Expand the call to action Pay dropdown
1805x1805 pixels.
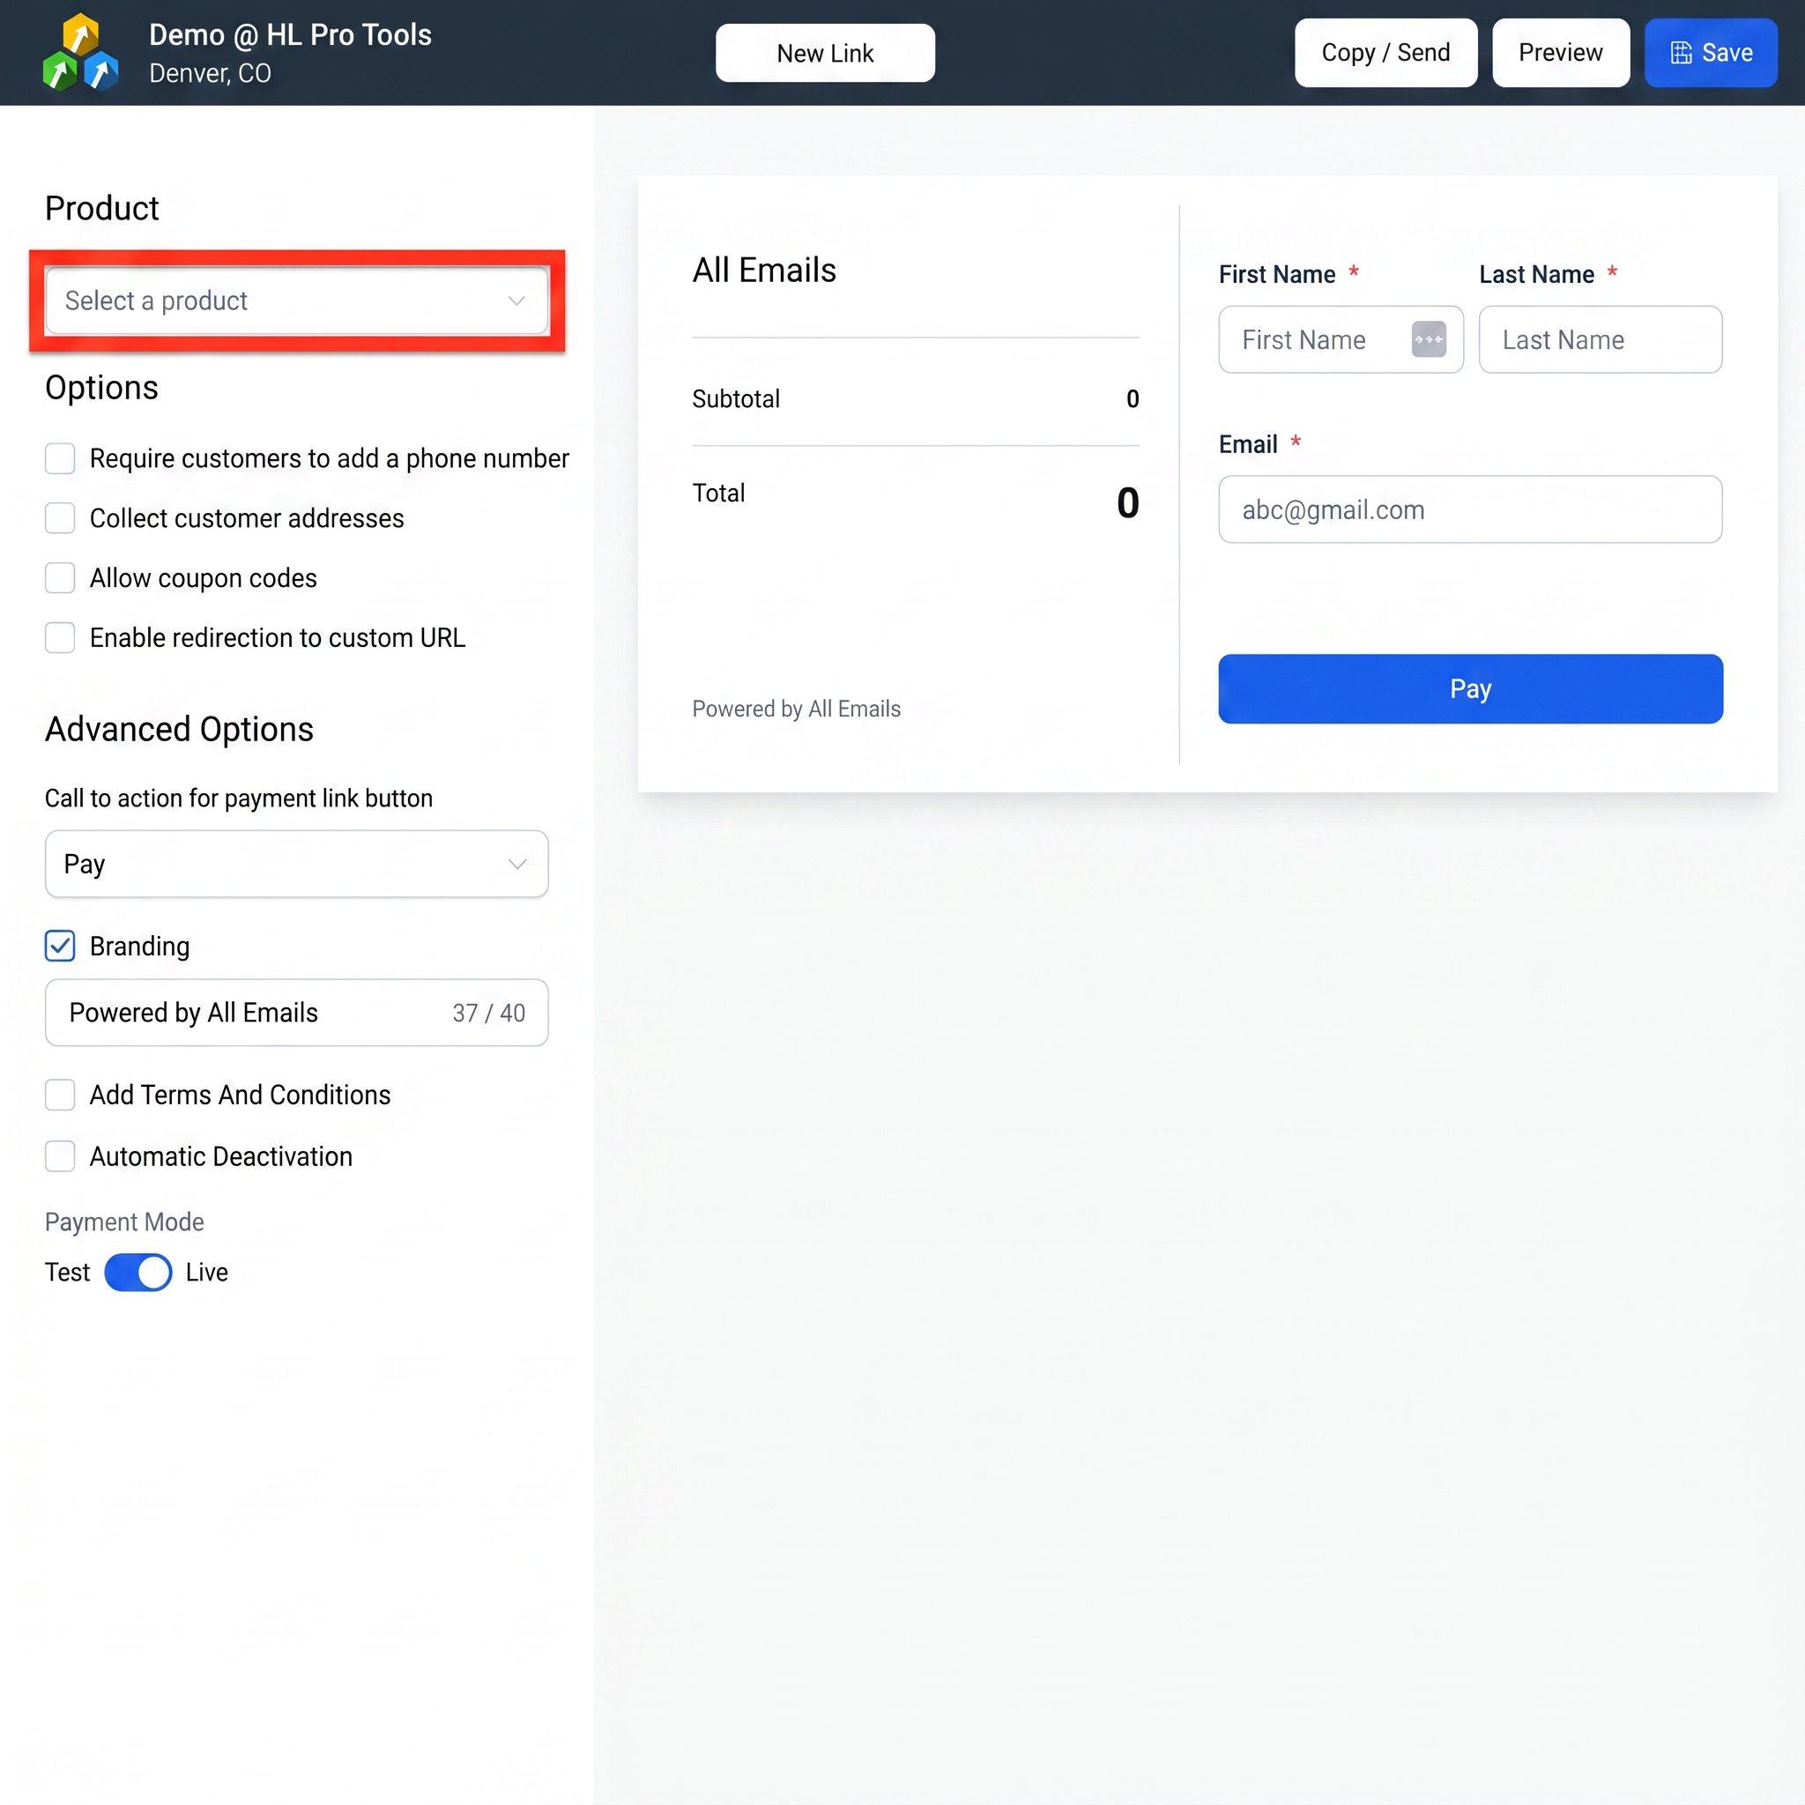297,863
